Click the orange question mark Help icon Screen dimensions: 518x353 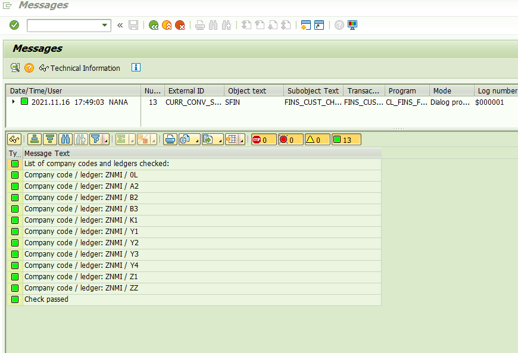[x=29, y=68]
